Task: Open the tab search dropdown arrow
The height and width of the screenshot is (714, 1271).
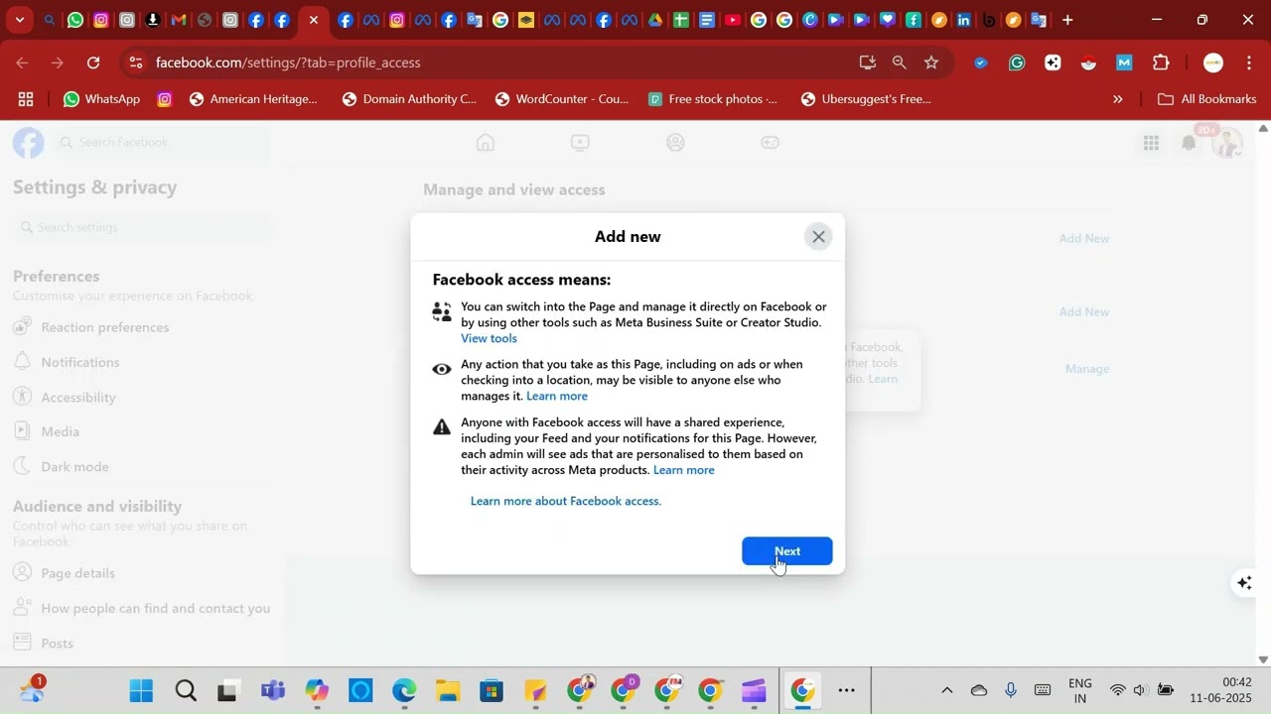Action: point(19,20)
